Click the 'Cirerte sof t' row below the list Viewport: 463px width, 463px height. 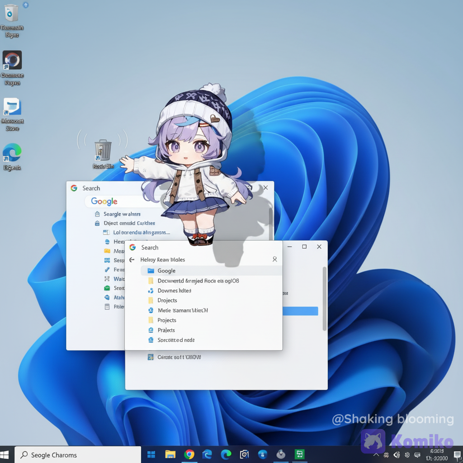pyautogui.click(x=174, y=357)
